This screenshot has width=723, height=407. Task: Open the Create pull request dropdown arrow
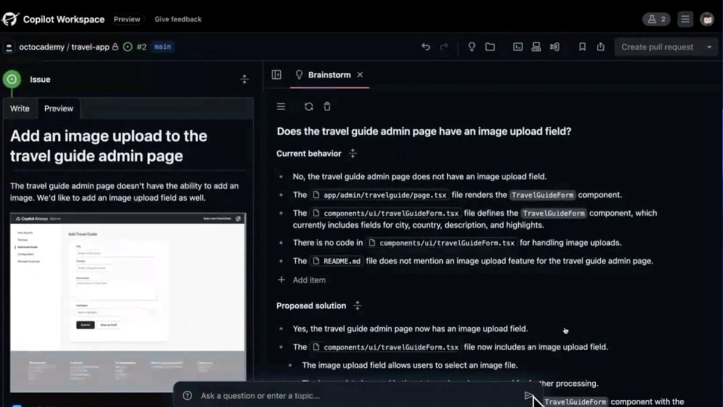coord(709,47)
